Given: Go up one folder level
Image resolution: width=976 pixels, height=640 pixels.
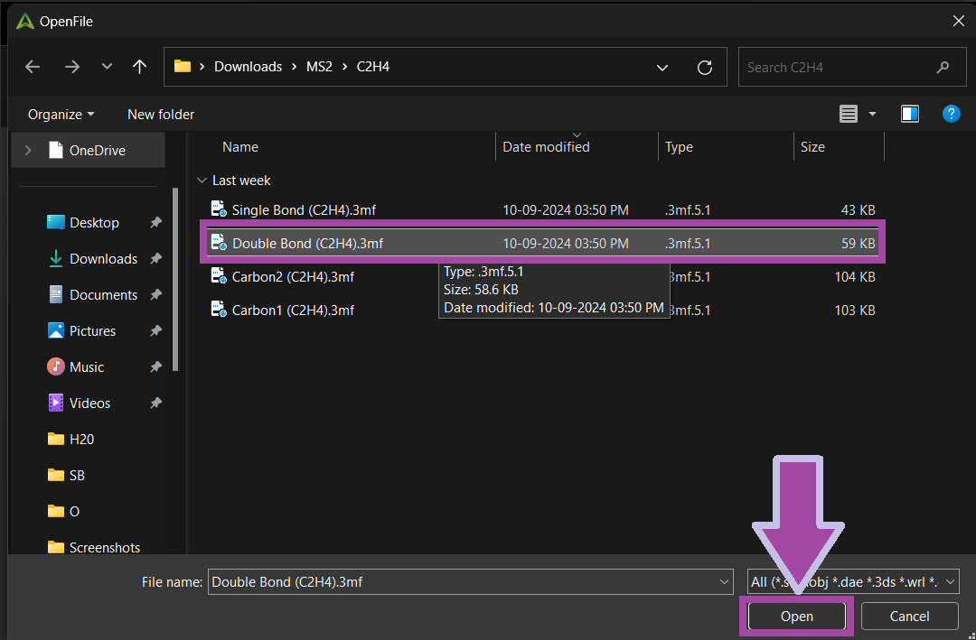Looking at the screenshot, I should pyautogui.click(x=139, y=67).
